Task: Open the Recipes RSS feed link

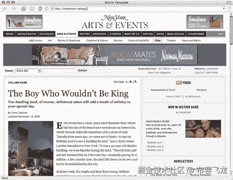Action: point(201,90)
